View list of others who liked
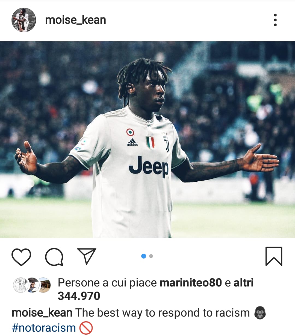Screen dimensions: 295x336 (x=244, y=283)
